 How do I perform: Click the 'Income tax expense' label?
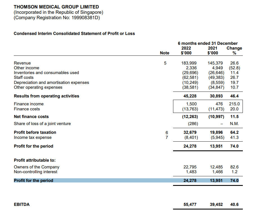[x=33, y=137]
